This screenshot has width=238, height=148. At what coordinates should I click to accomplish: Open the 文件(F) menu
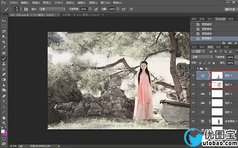coord(14,3)
